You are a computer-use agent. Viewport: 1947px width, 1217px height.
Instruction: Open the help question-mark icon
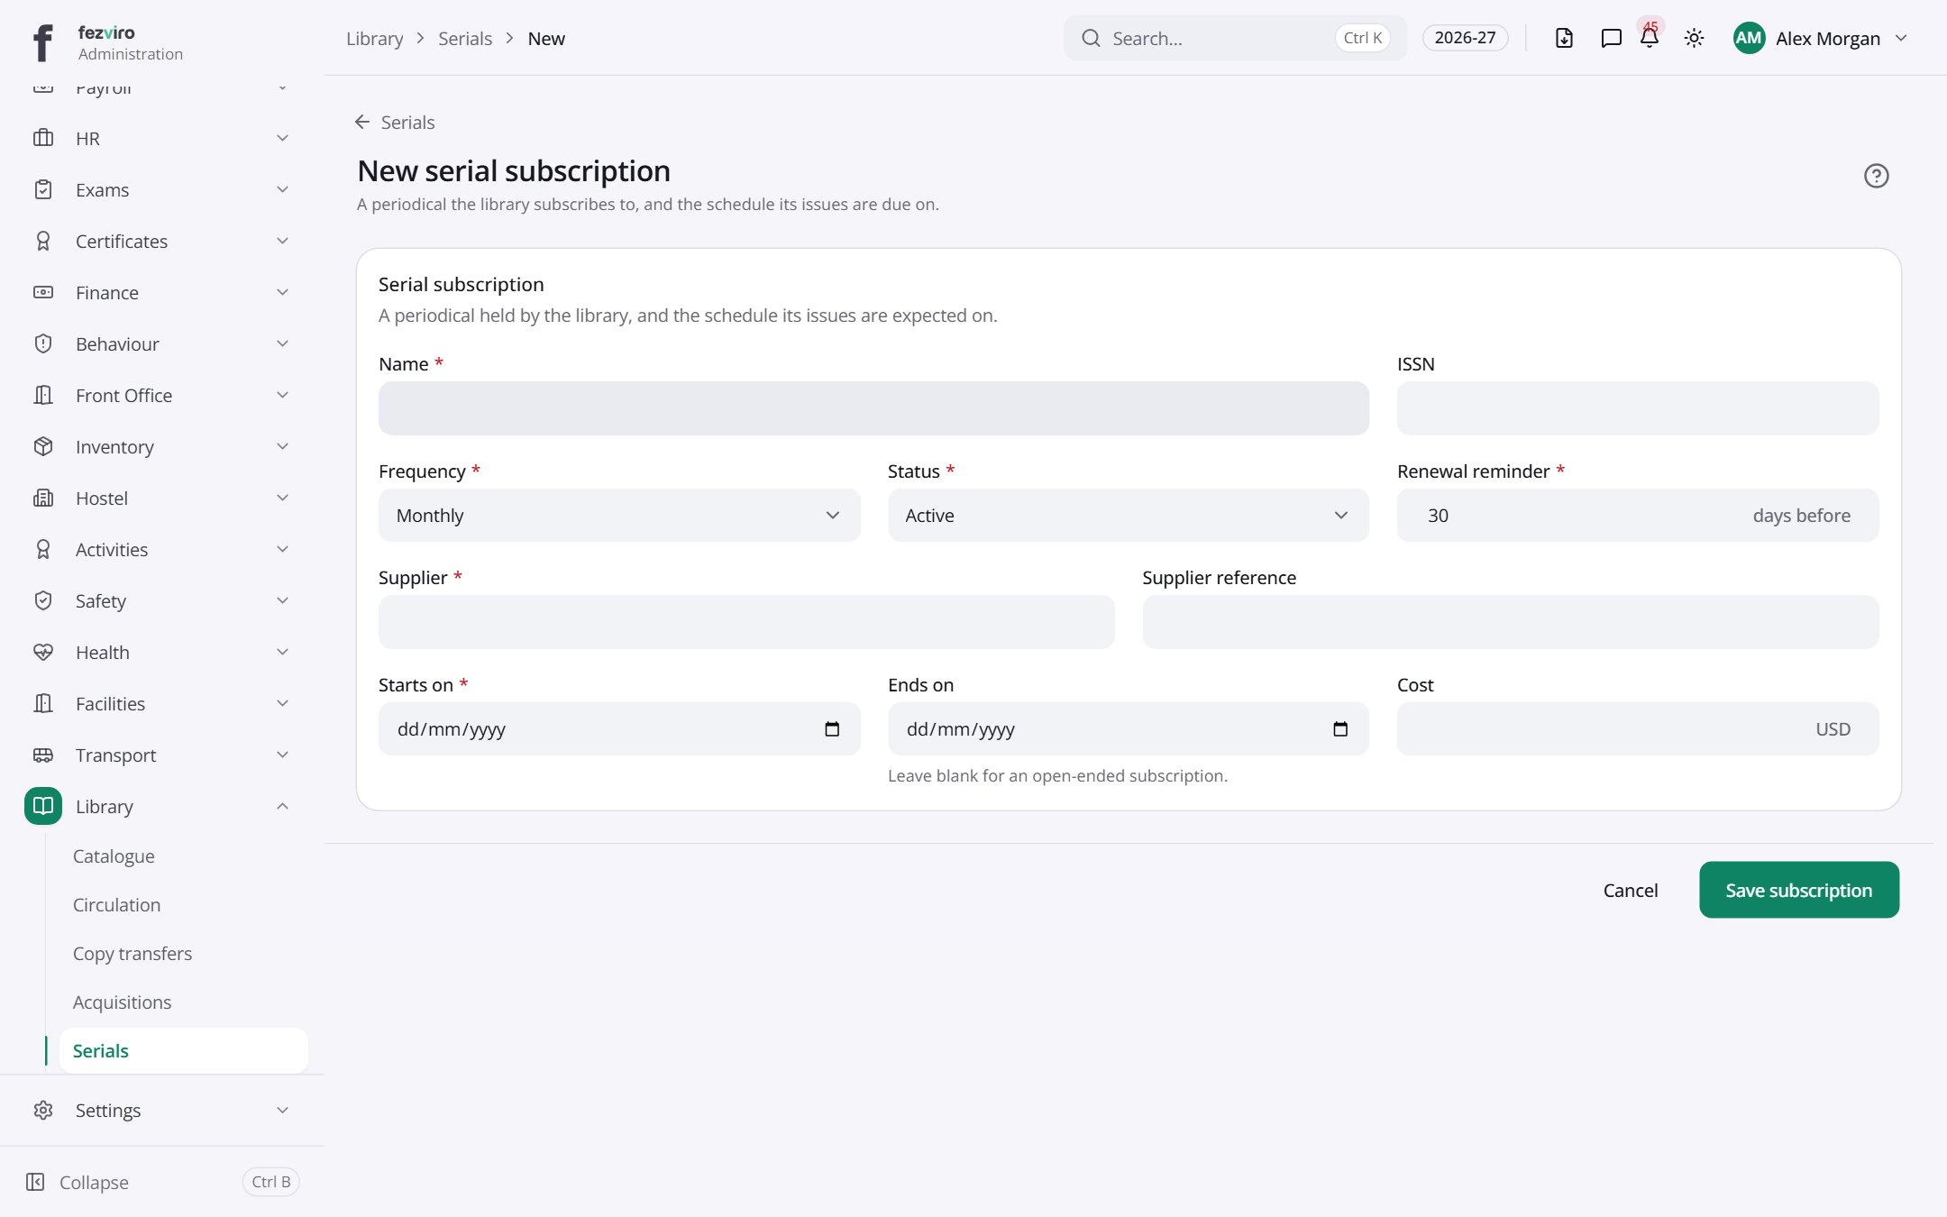pyautogui.click(x=1876, y=176)
